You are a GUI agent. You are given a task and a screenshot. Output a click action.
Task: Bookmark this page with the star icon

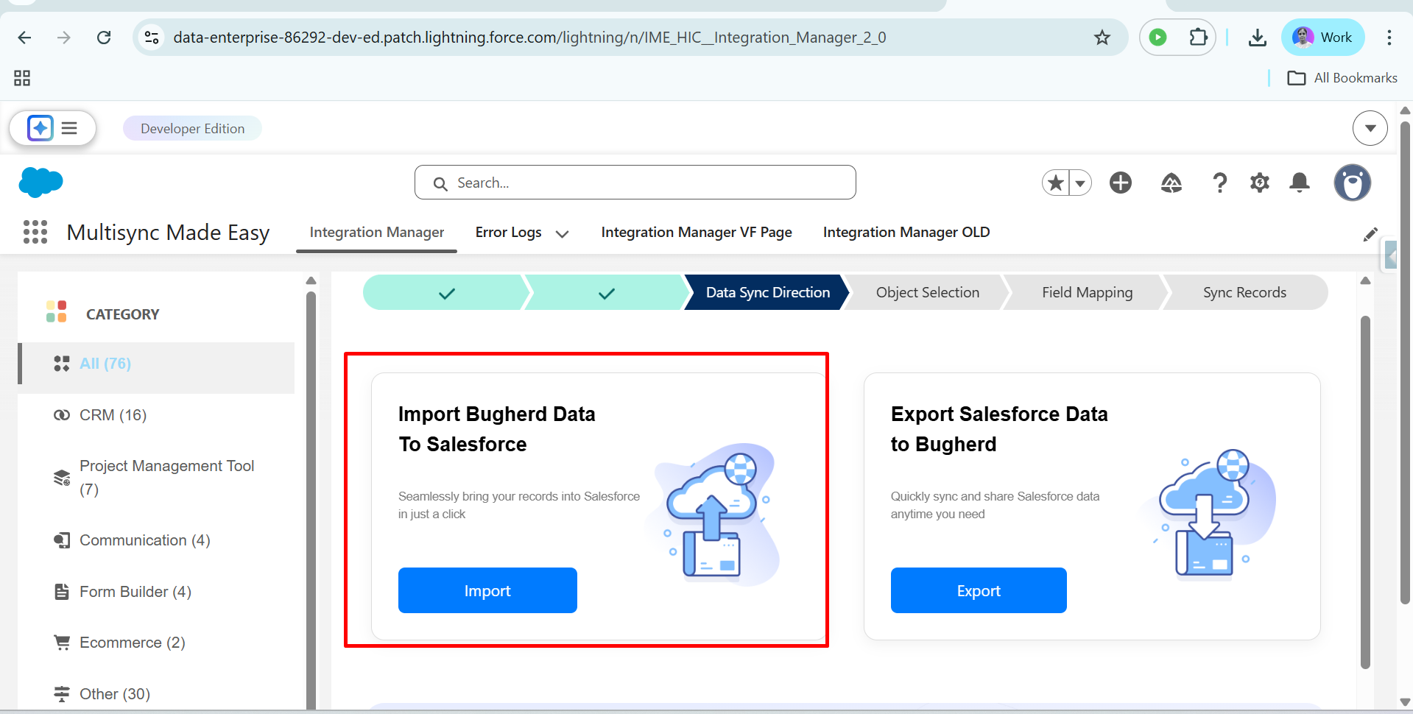point(1102,38)
